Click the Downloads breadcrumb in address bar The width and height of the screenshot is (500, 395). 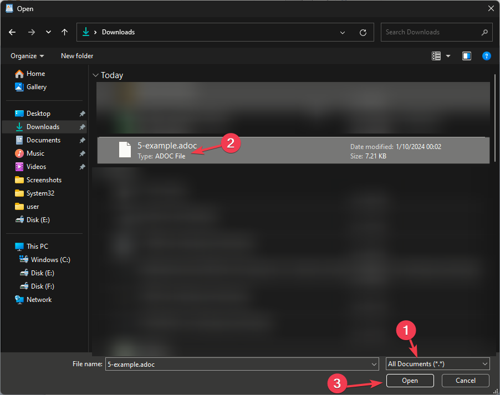118,32
